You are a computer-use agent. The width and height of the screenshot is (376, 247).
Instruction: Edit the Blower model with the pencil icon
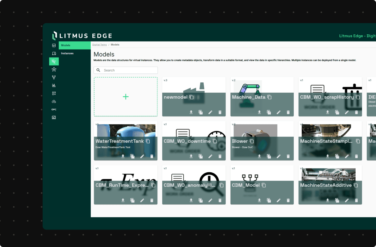(279, 156)
